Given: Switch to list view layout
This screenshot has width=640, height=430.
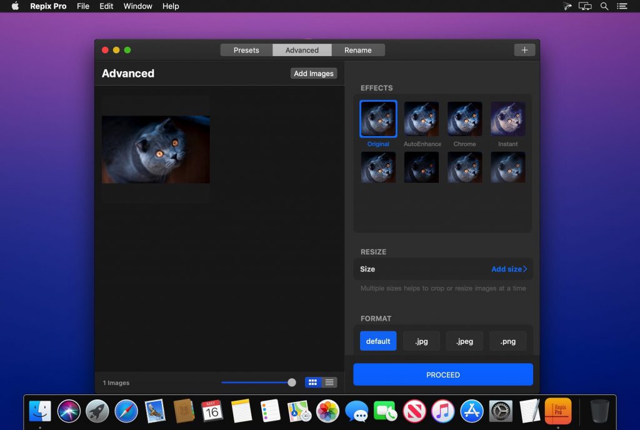Looking at the screenshot, I should coord(329,383).
